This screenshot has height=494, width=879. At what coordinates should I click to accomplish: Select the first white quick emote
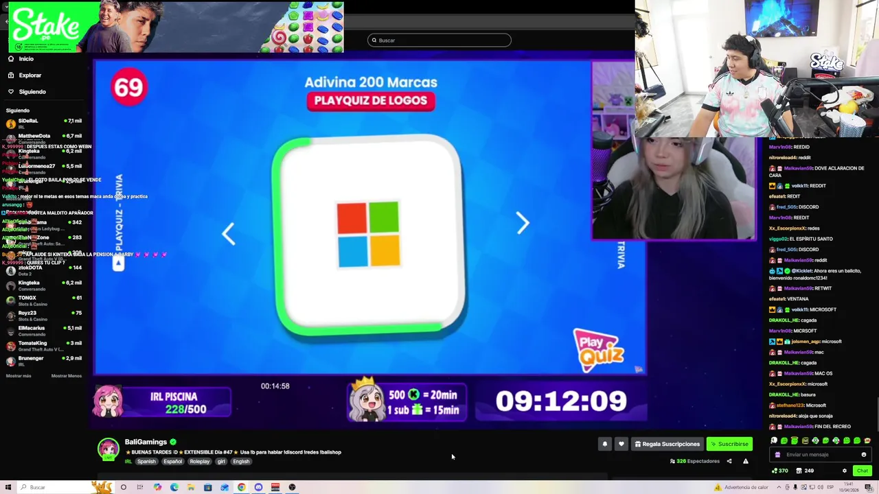point(774,441)
